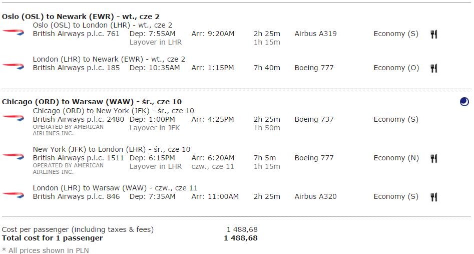
Task: Click the meal icon on the New York to London segment
Action: pos(434,158)
